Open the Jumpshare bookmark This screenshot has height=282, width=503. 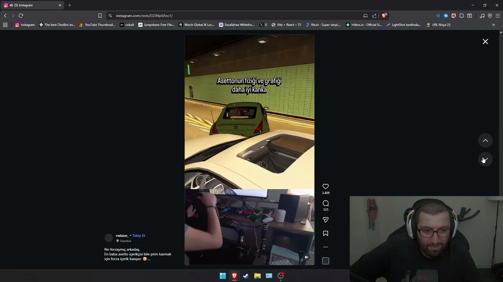point(156,25)
